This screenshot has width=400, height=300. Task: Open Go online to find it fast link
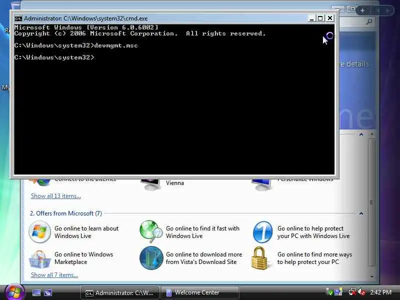[x=202, y=232]
